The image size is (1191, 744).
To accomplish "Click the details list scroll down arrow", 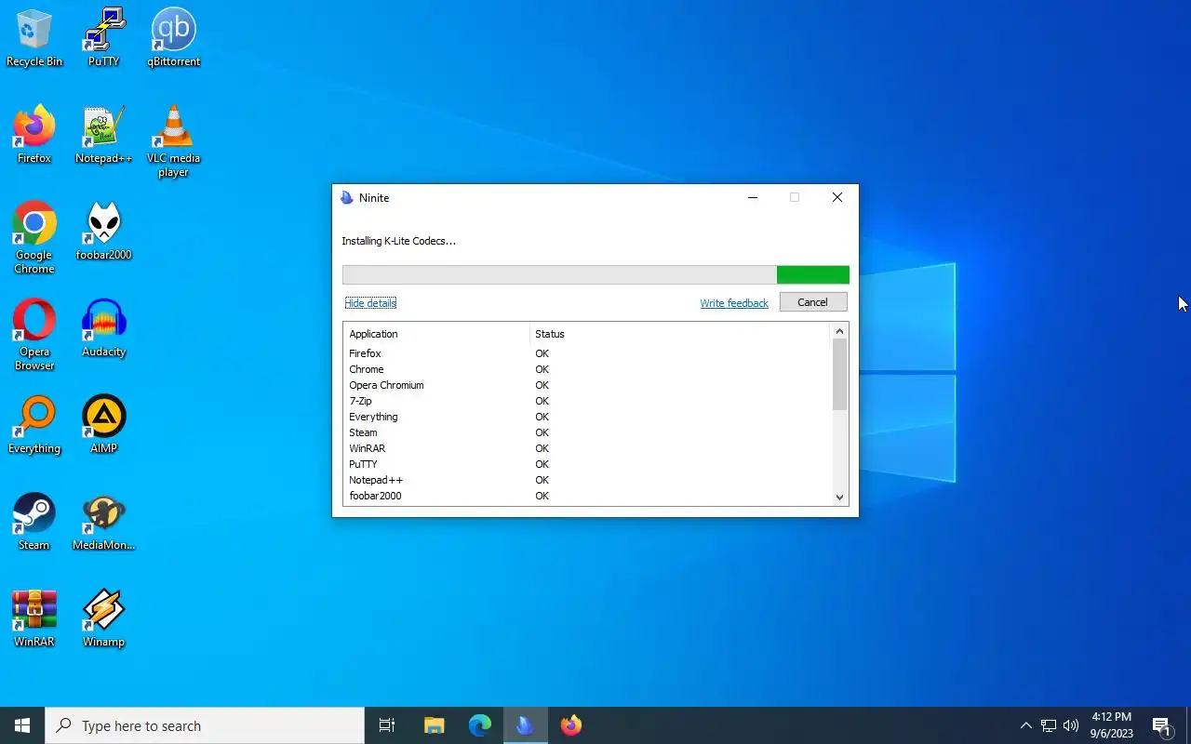I will point(839,497).
